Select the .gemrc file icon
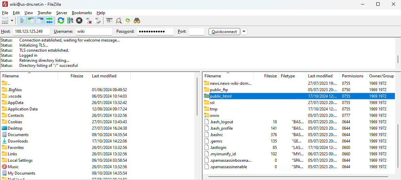401x180 pixels. (207, 141)
